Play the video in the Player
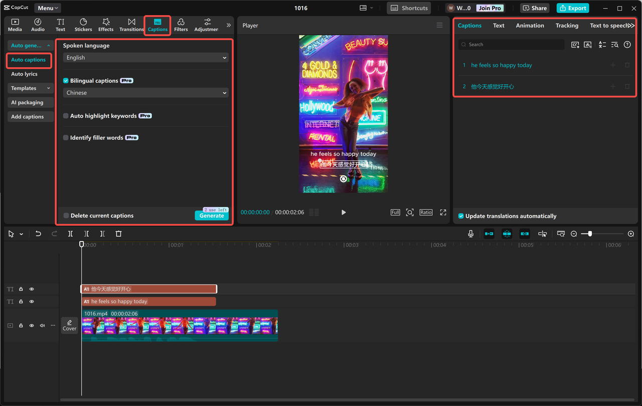642x406 pixels. tap(343, 212)
